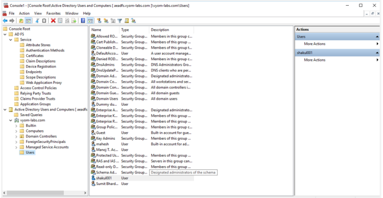Collapse the vyom-labs.com domain node
Screen dimensions: 383x198
coord(10,120)
